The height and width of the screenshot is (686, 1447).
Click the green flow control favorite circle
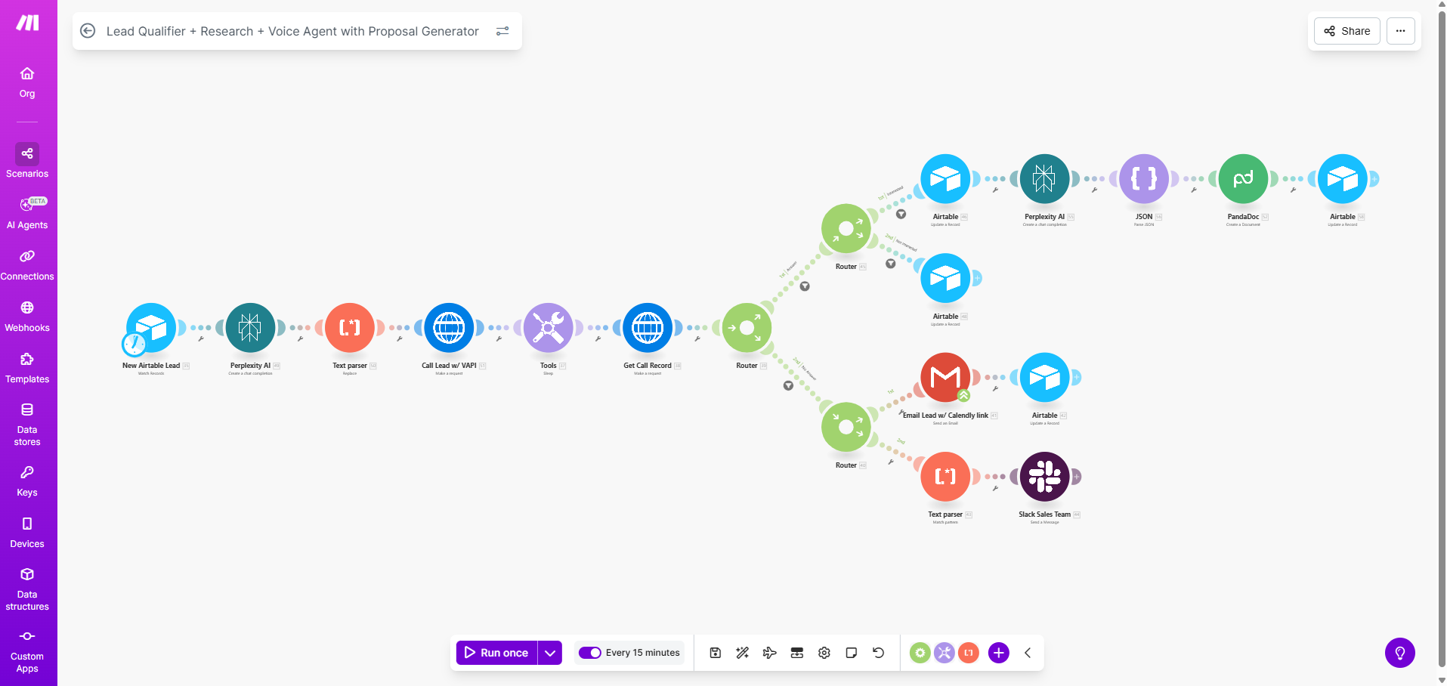[920, 653]
